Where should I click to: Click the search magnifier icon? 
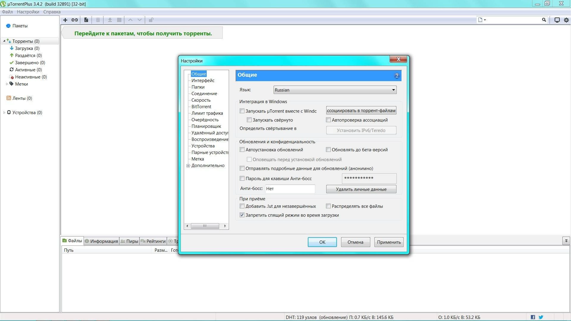[x=544, y=20]
